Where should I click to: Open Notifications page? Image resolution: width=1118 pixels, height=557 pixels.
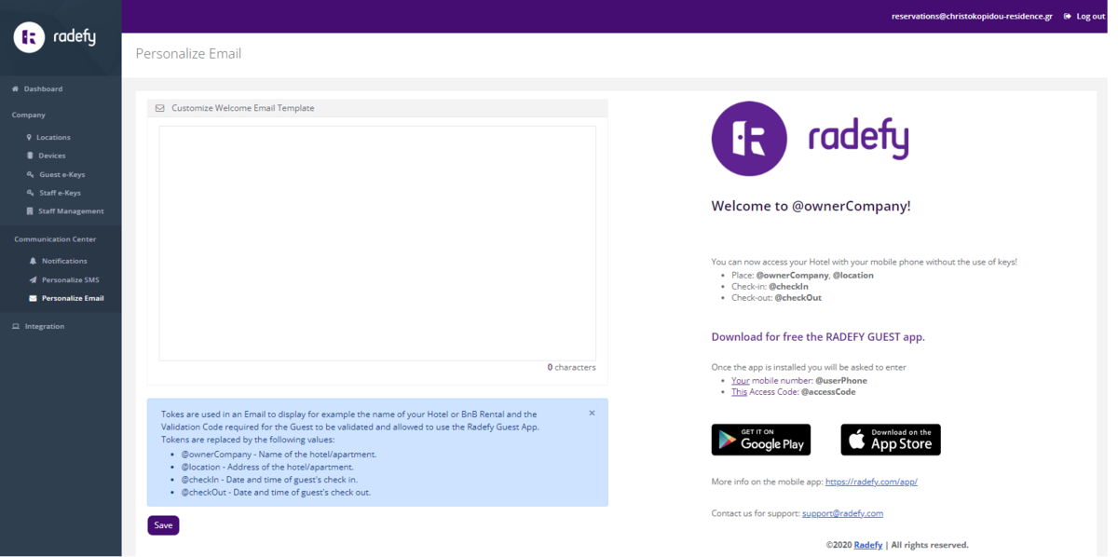point(64,261)
